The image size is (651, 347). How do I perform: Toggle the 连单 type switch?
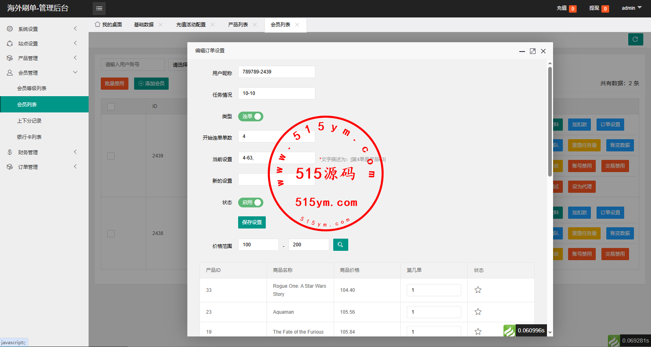coord(251,116)
